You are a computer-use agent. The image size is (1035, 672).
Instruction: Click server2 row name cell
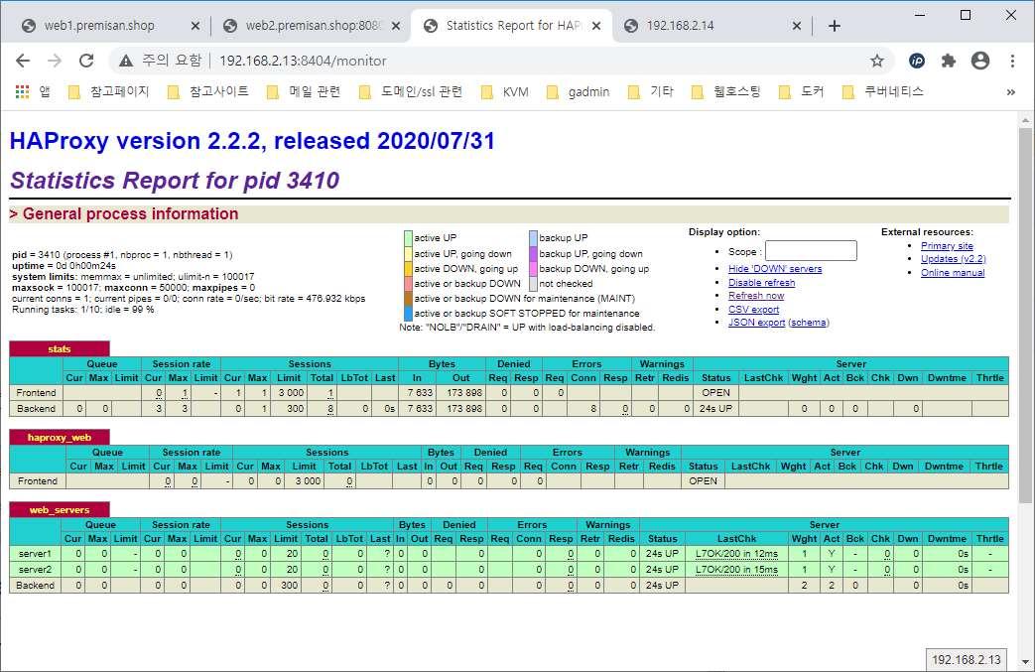tap(35, 569)
